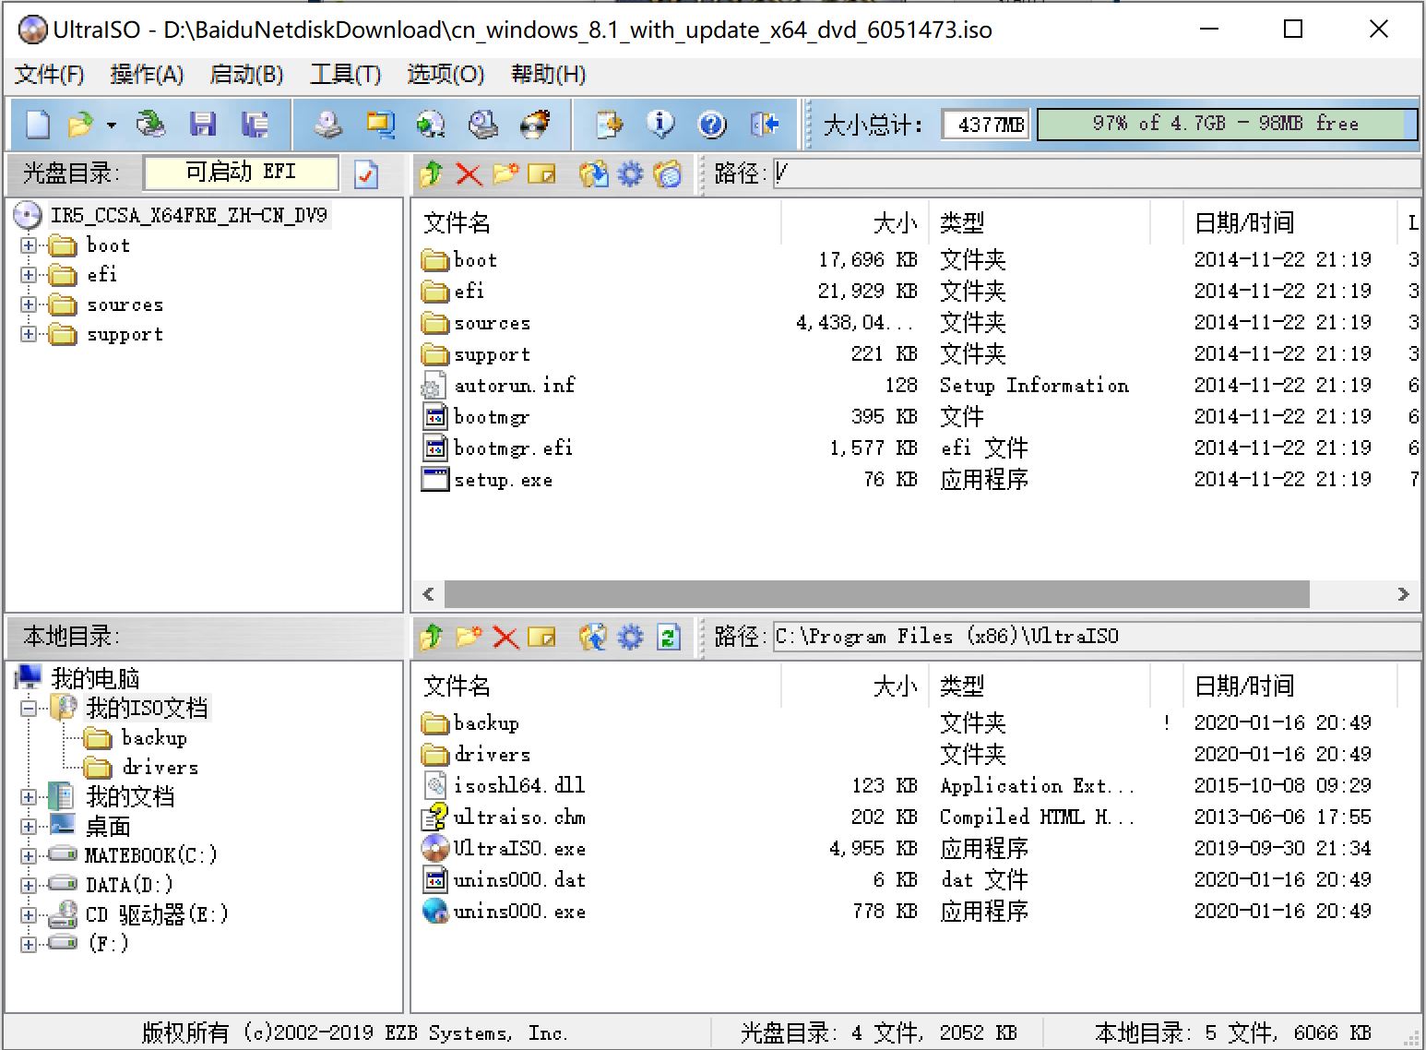Click the Save As multi-floppy icon
Image resolution: width=1426 pixels, height=1050 pixels.
pyautogui.click(x=255, y=124)
